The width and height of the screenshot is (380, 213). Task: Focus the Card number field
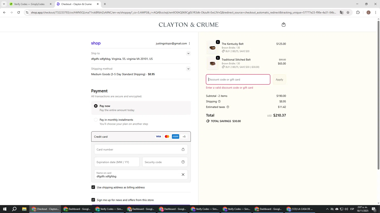[141, 149]
